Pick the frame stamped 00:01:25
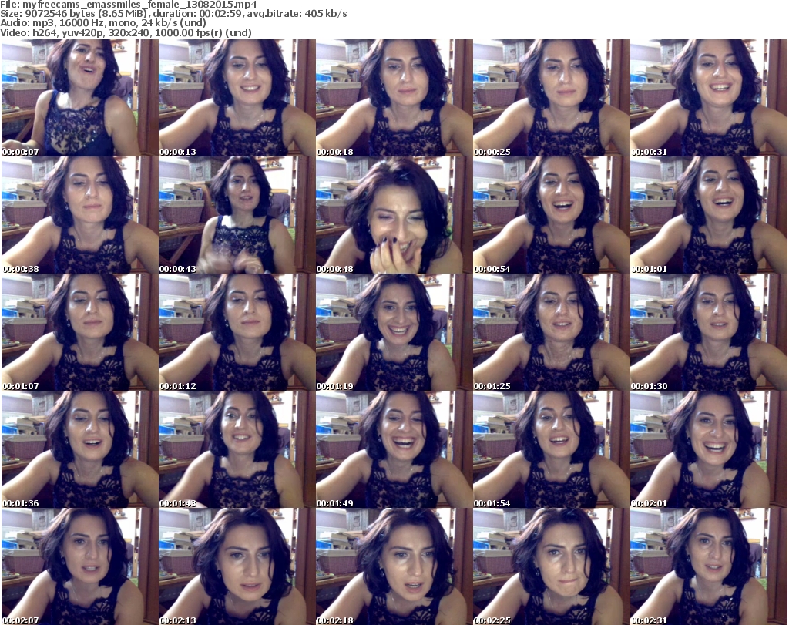This screenshot has height=625, width=789. tap(551, 332)
